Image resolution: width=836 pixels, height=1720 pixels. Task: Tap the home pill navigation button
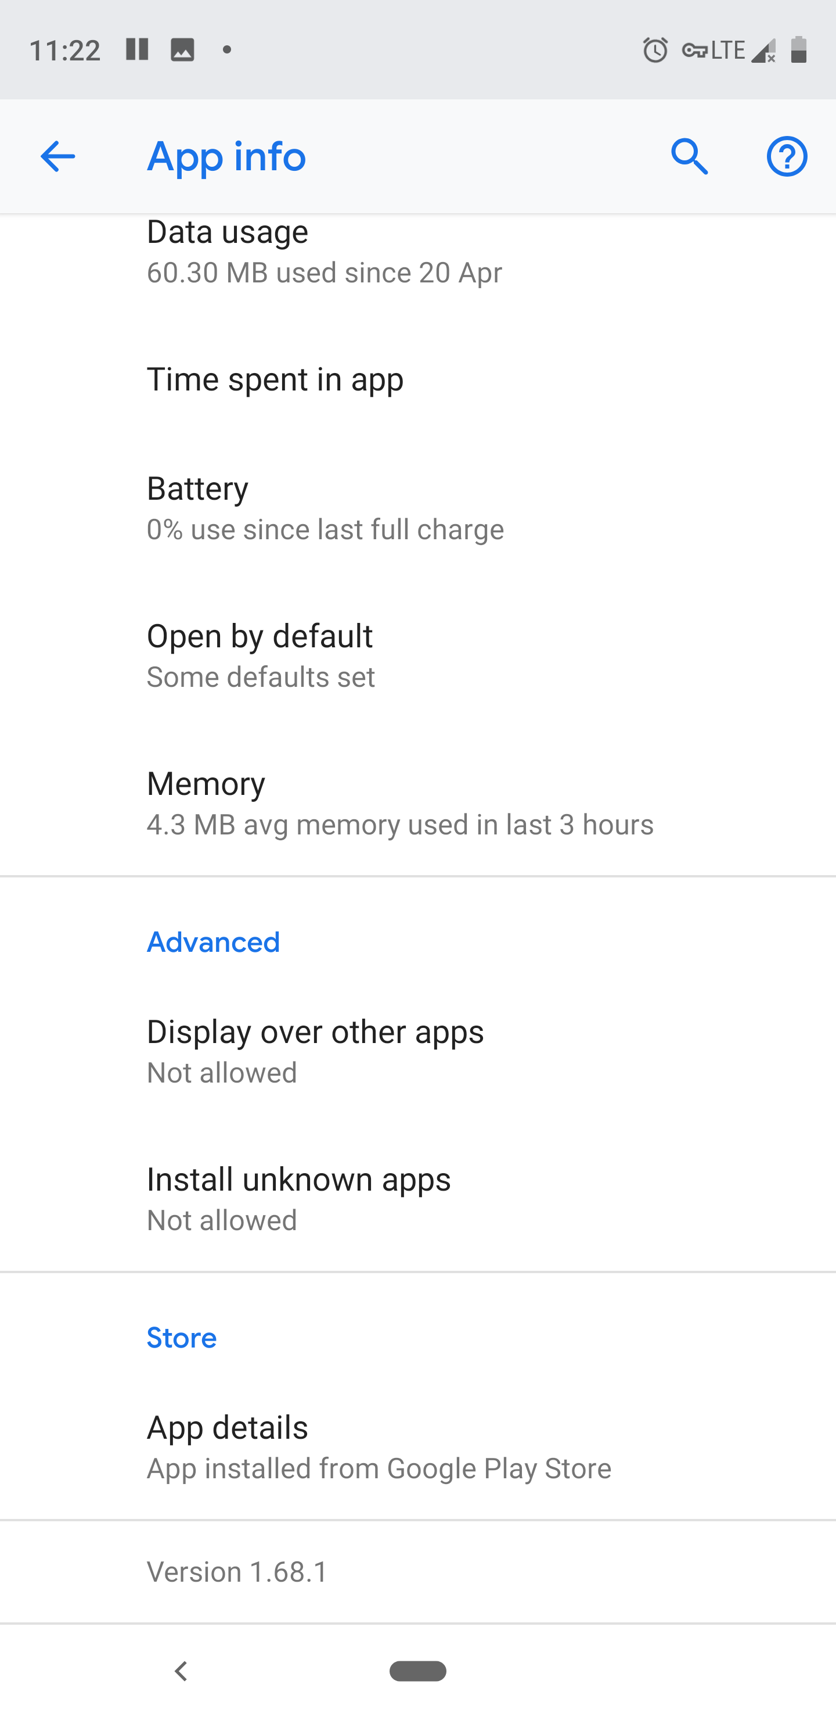tap(417, 1671)
